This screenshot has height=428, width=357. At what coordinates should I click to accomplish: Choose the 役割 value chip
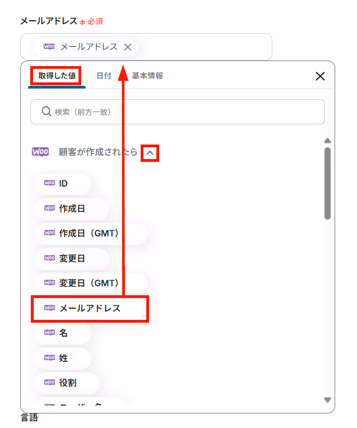pyautogui.click(x=68, y=383)
